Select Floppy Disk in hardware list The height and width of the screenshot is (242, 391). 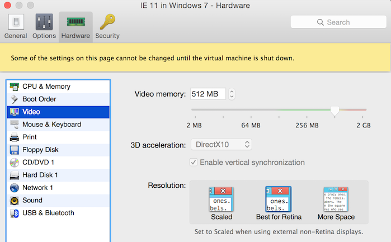(x=58, y=150)
